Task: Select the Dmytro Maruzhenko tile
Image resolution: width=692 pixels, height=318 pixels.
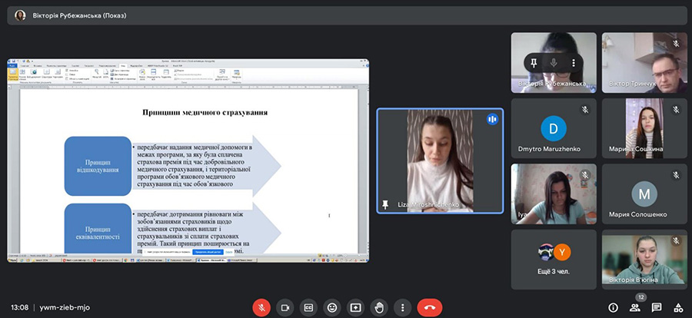Action: pos(554,128)
